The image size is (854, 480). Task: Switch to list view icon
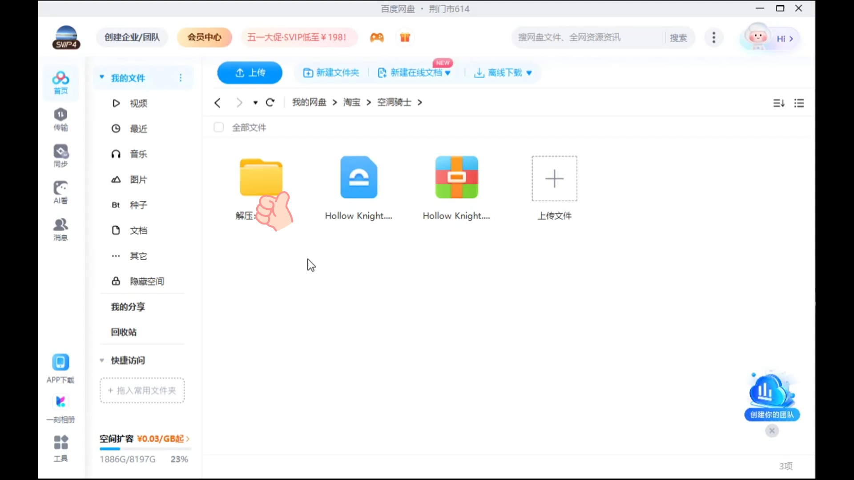point(799,103)
